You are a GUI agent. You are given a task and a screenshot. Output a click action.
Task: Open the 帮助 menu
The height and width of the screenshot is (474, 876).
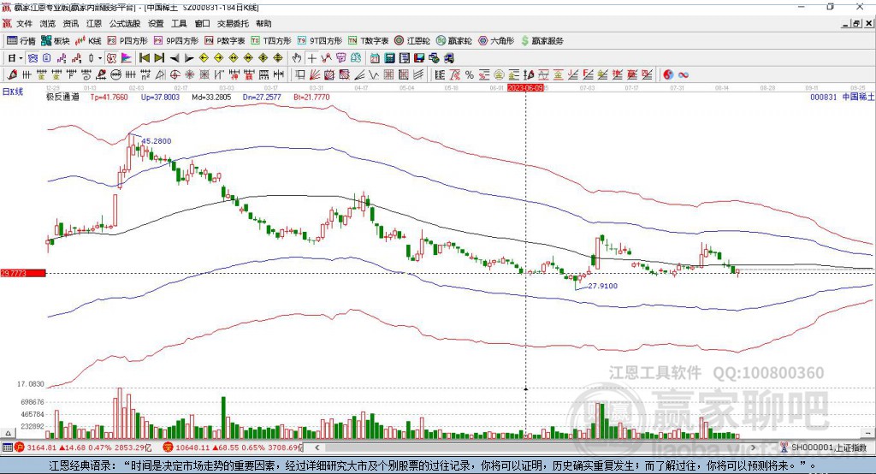(x=263, y=23)
